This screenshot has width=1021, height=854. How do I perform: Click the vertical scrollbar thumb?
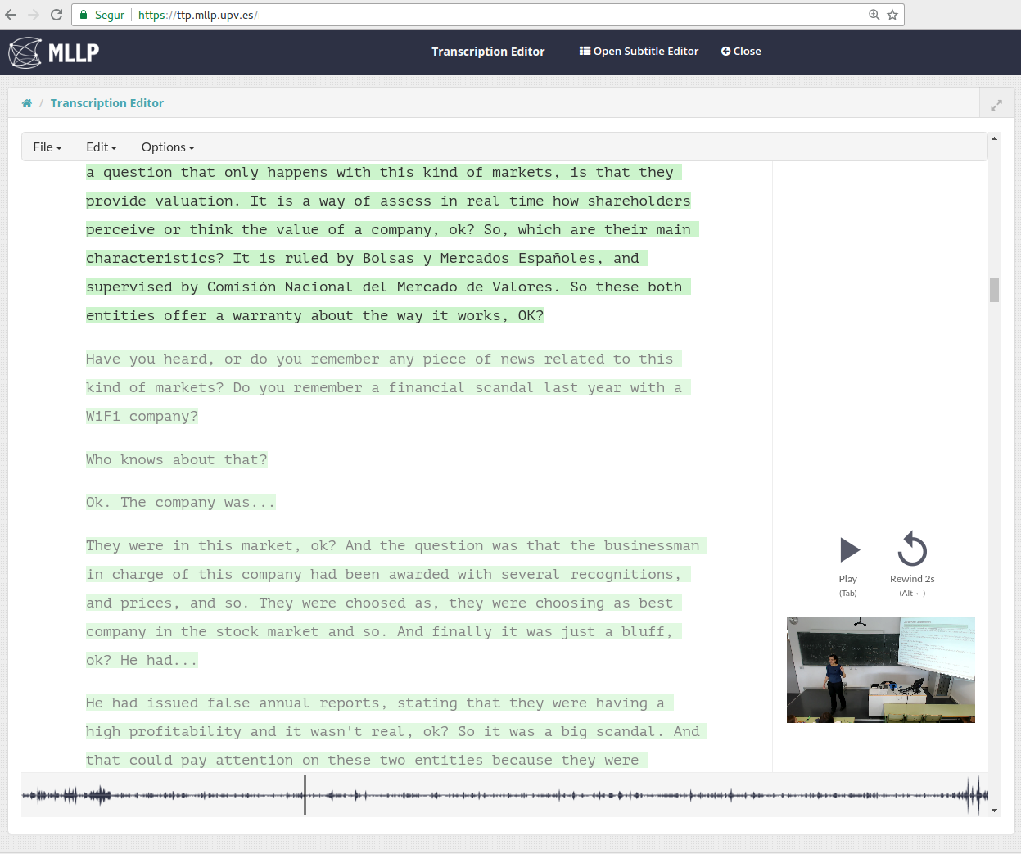tap(994, 290)
